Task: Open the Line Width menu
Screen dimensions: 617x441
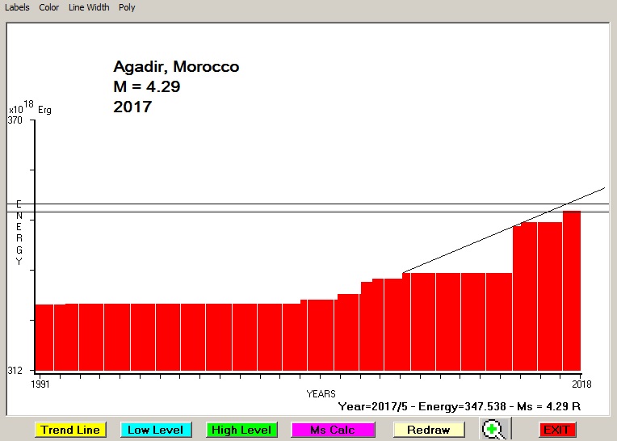Action: (x=89, y=7)
